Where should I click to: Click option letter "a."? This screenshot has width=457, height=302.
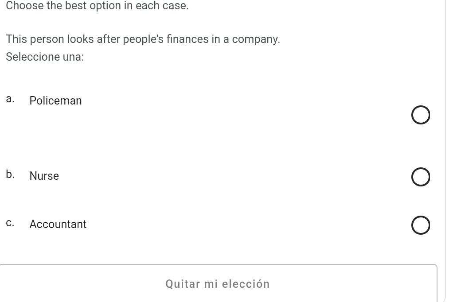tap(10, 99)
